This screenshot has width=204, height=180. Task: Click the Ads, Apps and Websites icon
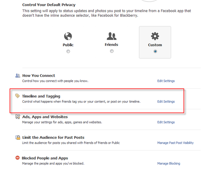[x=18, y=116]
